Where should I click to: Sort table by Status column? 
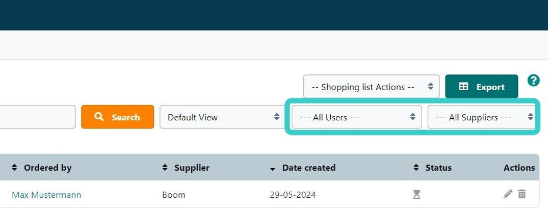432,168
